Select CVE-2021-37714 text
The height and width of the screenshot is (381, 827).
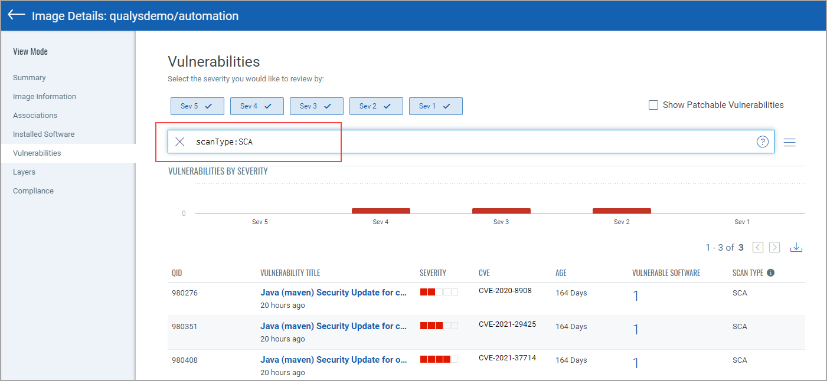(x=507, y=358)
